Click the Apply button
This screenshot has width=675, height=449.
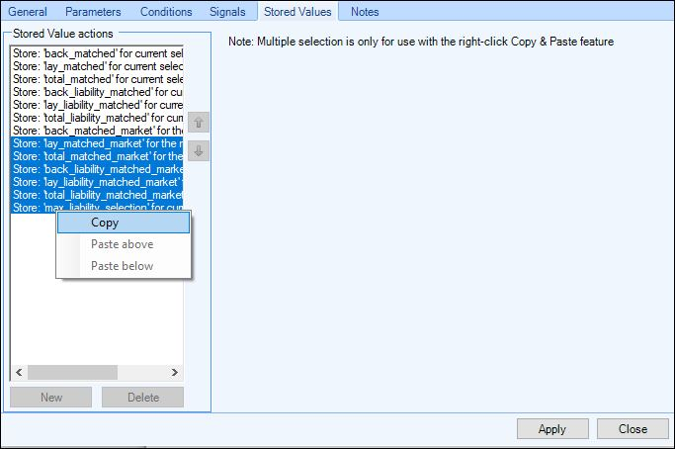click(x=552, y=429)
